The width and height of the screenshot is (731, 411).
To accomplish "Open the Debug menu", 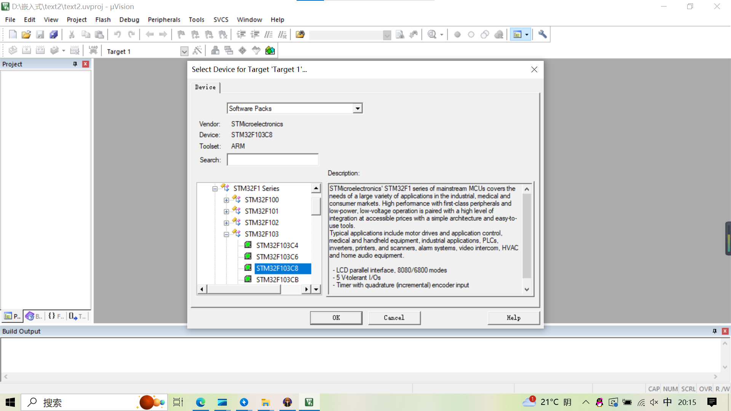I will point(129,19).
